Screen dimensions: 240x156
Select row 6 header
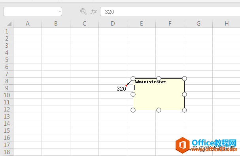7,67
